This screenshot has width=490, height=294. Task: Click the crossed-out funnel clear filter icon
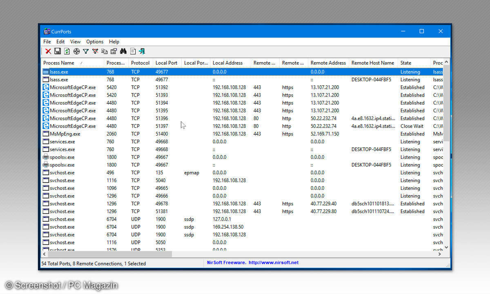pyautogui.click(x=95, y=51)
